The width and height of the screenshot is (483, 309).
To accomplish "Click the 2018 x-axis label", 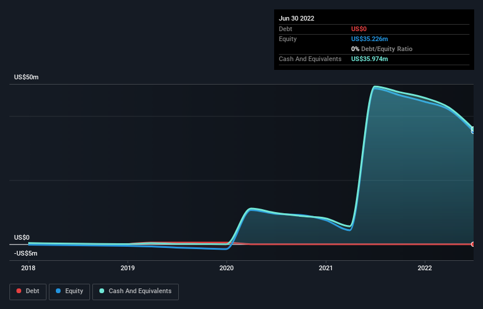I will (28, 268).
